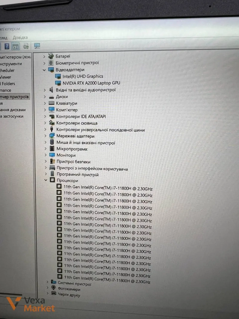Select the last i7-11800H processor entry
The width and height of the screenshot is (239, 319).
point(107,279)
